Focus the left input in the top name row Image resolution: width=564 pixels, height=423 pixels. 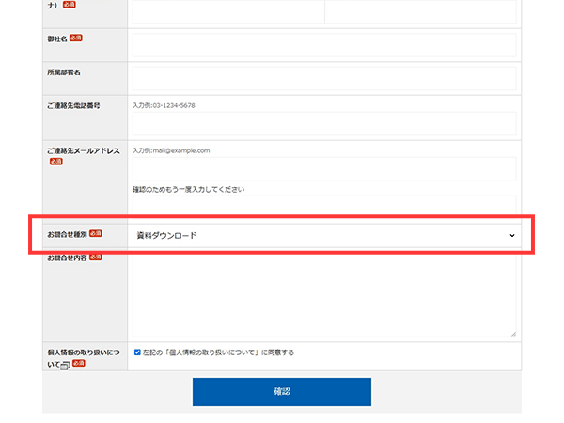pos(228,10)
